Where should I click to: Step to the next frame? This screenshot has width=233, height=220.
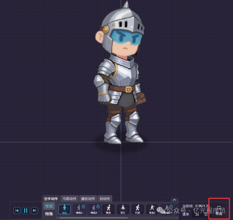pyautogui.click(x=34, y=210)
